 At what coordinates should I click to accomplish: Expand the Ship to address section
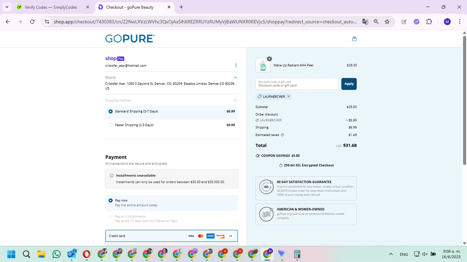pos(235,77)
